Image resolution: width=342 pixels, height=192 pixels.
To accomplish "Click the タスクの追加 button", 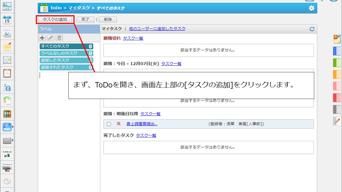I will pyautogui.click(x=55, y=19).
